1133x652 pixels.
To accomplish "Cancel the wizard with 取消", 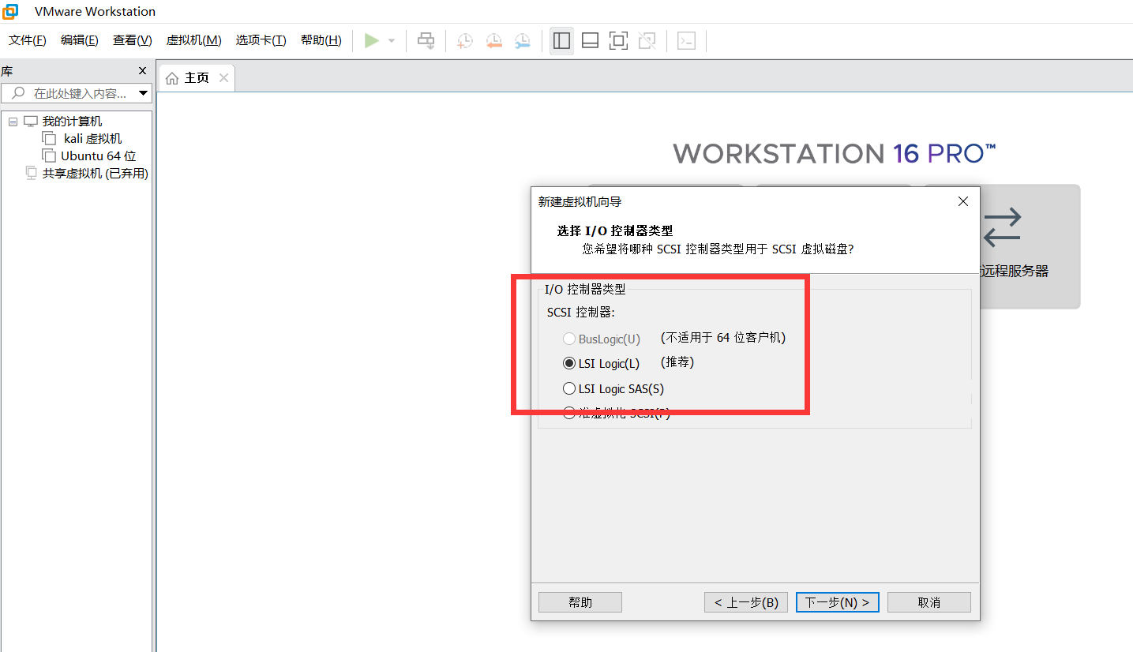I will pyautogui.click(x=929, y=602).
